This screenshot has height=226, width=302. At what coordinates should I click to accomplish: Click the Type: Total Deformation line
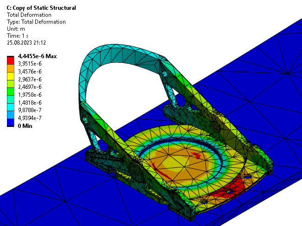(36, 22)
